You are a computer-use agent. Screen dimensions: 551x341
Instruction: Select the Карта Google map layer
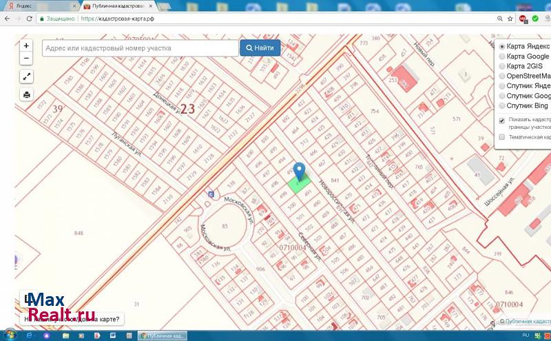pyautogui.click(x=501, y=56)
